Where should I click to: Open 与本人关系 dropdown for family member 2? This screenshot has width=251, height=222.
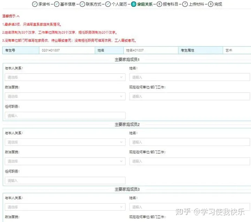pyautogui.click(x=65, y=142)
